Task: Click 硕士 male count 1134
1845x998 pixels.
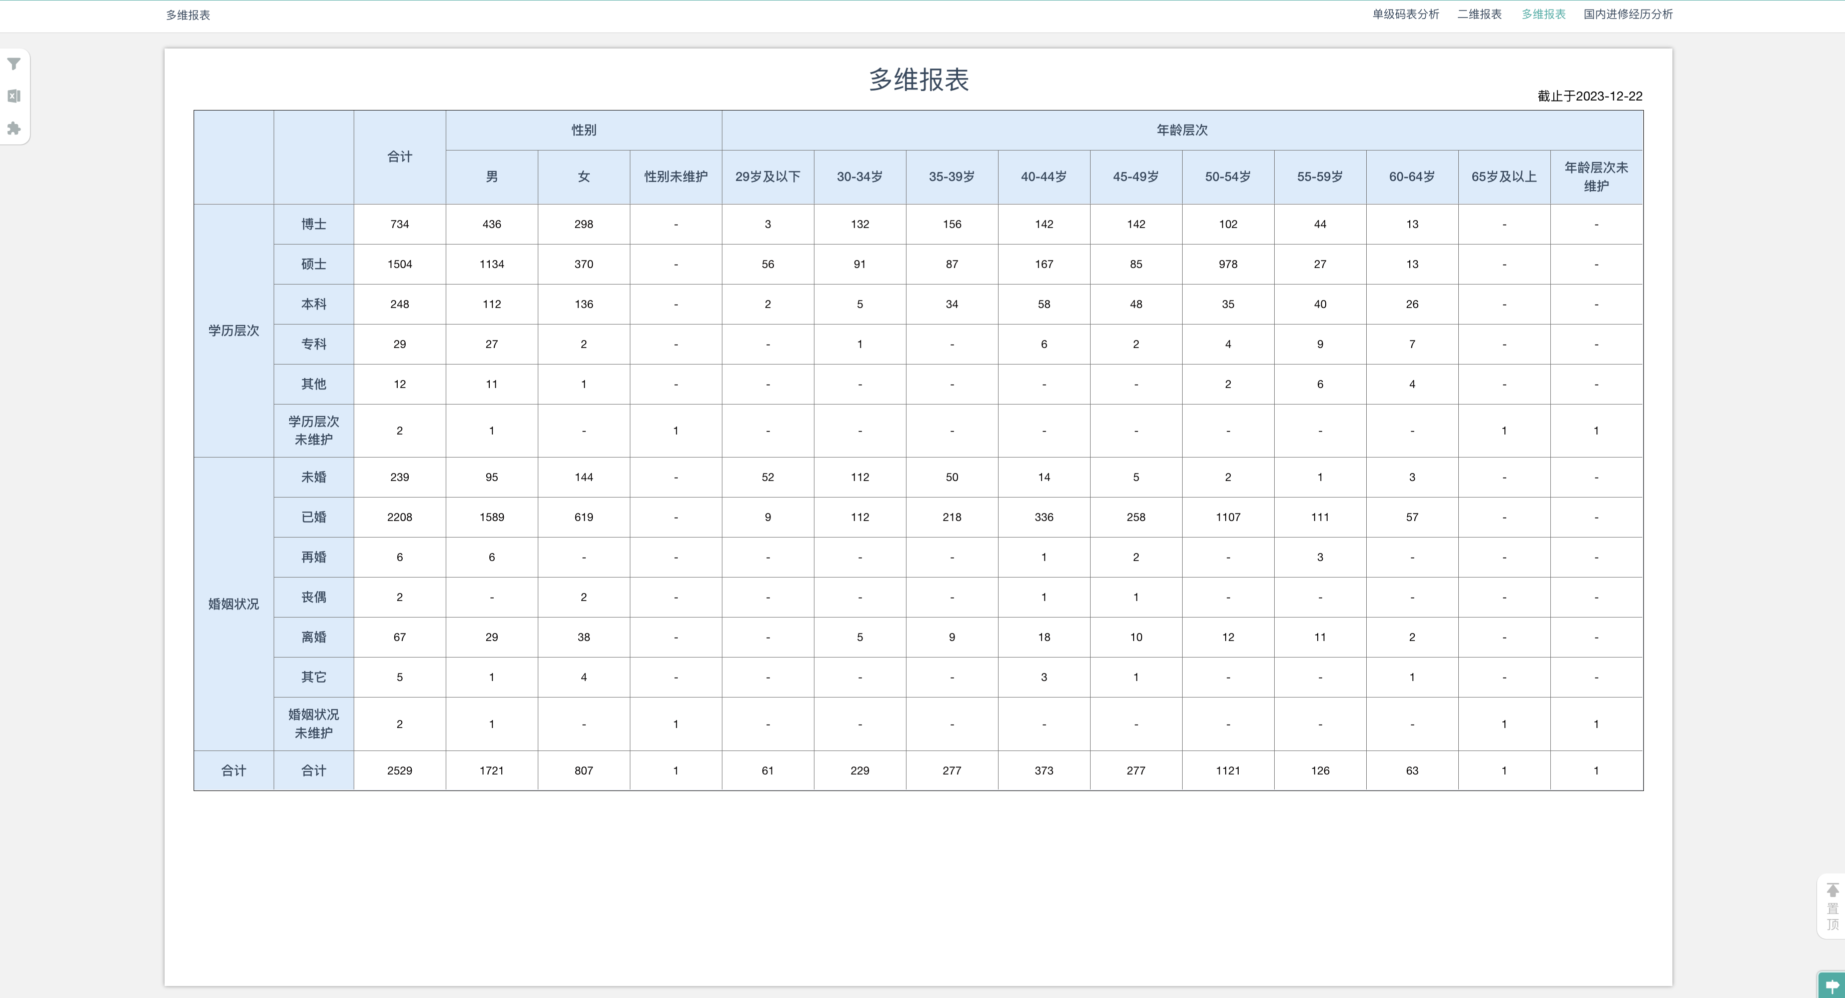Action: (491, 264)
